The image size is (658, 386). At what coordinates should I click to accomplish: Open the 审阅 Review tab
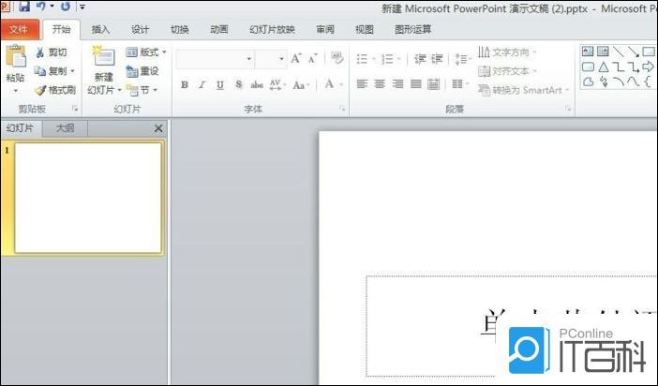(325, 29)
